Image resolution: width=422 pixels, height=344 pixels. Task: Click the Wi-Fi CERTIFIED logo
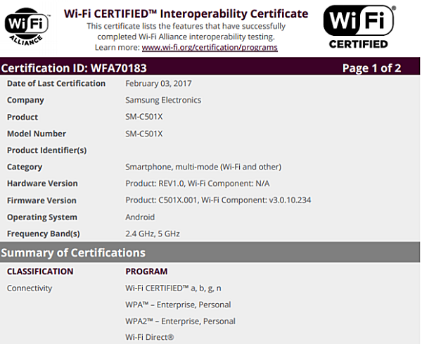point(359,27)
